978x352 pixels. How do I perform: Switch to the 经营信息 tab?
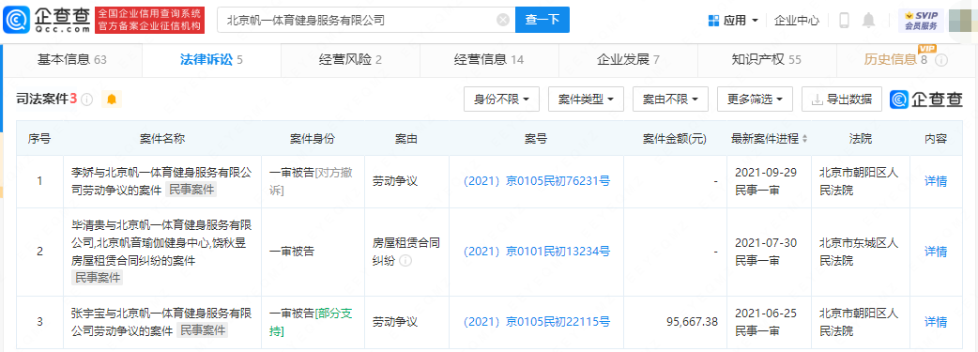tap(489, 60)
